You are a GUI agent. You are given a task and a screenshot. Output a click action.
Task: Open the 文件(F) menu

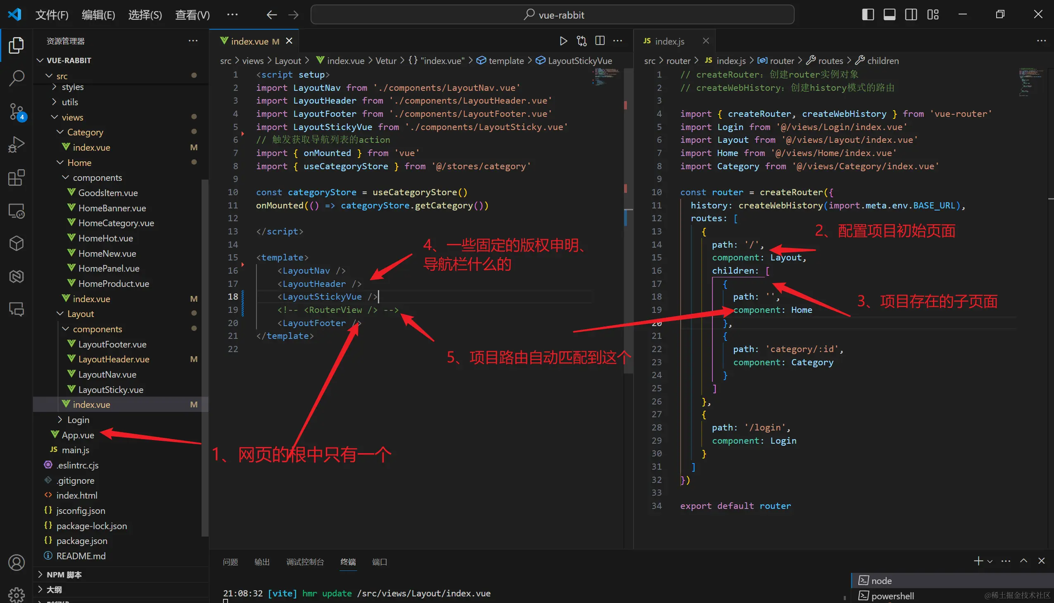tap(52, 15)
